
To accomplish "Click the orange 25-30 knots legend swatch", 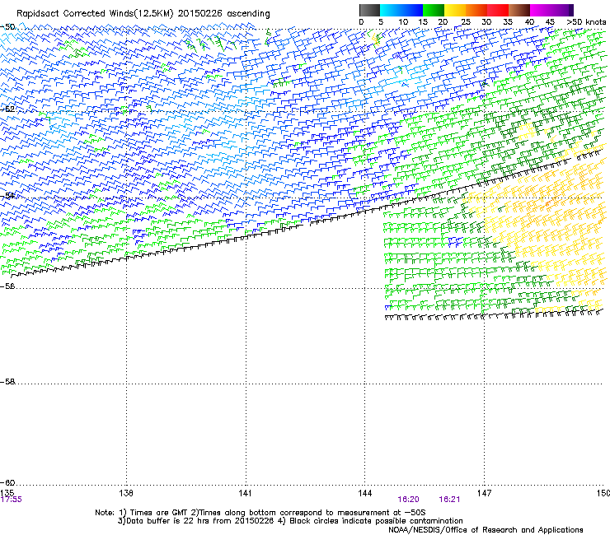I will pyautogui.click(x=476, y=10).
